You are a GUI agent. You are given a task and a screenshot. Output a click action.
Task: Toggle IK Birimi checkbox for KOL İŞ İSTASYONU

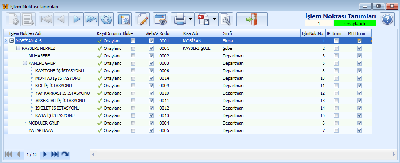[x=336, y=86]
